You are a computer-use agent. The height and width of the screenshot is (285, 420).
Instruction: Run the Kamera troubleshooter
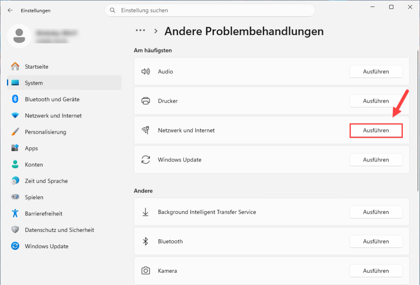point(376,271)
